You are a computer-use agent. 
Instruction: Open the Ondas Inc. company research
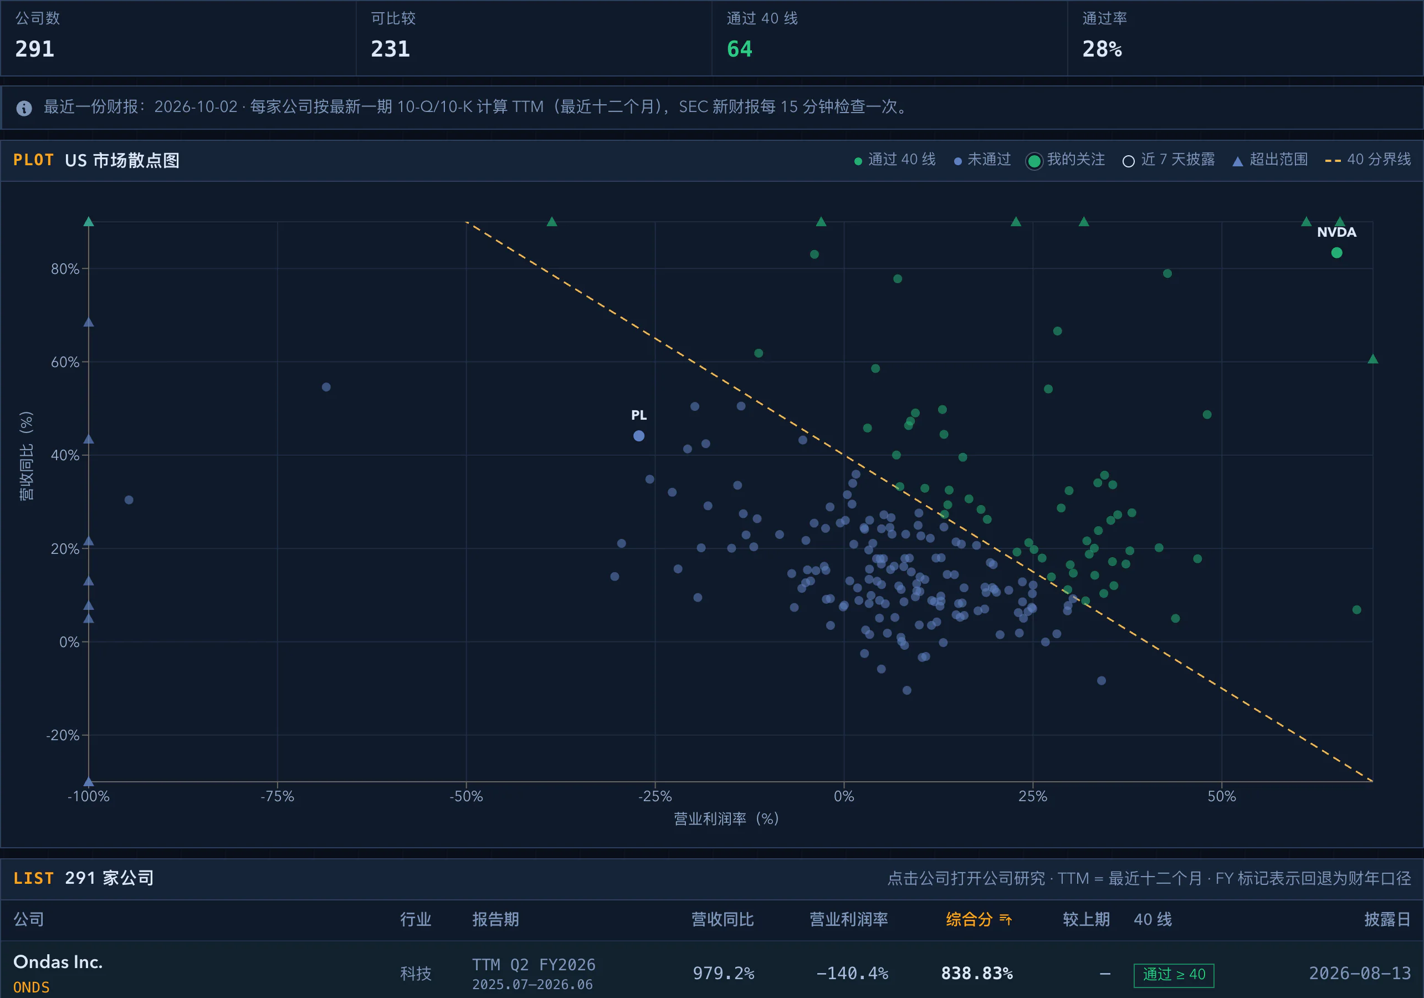(x=58, y=962)
